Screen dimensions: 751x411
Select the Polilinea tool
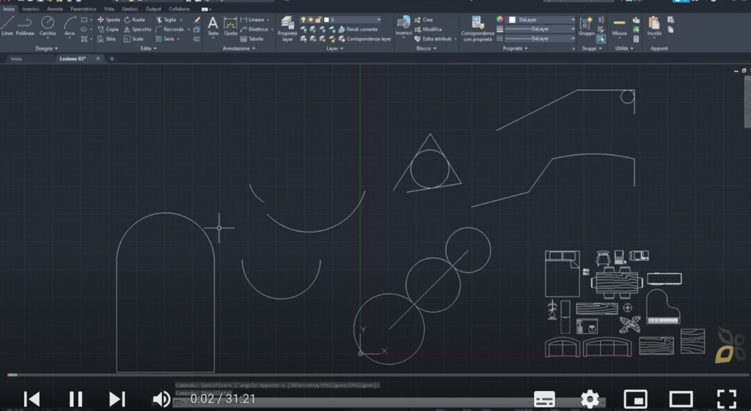(25, 26)
